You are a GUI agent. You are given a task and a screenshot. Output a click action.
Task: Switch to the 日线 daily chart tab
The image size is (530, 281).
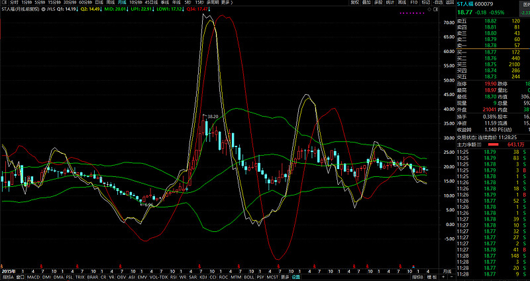coord(99,3)
